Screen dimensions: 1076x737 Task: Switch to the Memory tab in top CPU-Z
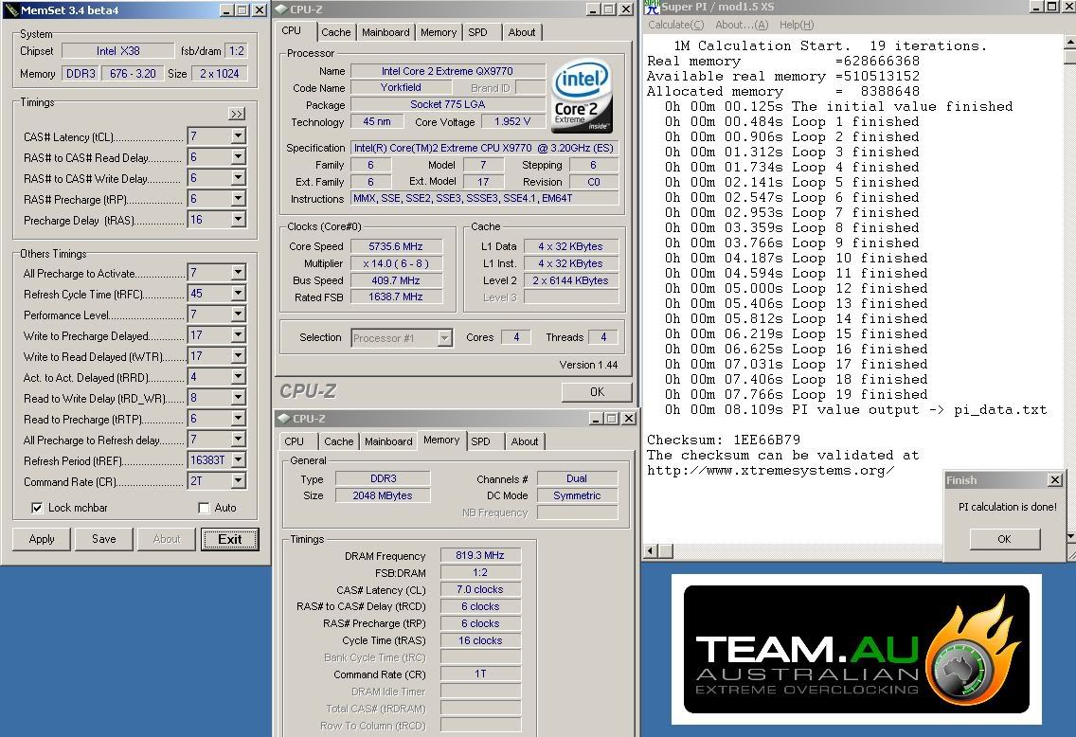[x=438, y=32]
